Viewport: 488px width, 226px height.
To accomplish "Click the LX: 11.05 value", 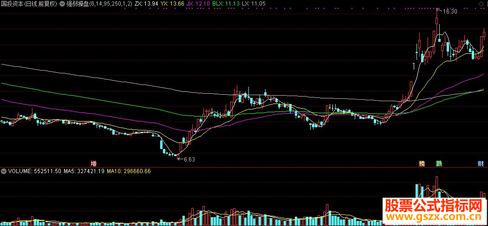I will pyautogui.click(x=254, y=4).
